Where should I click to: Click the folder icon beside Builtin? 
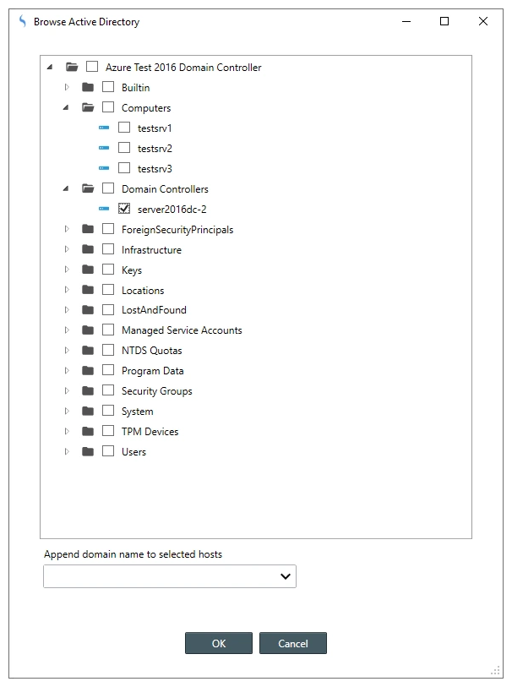point(88,88)
